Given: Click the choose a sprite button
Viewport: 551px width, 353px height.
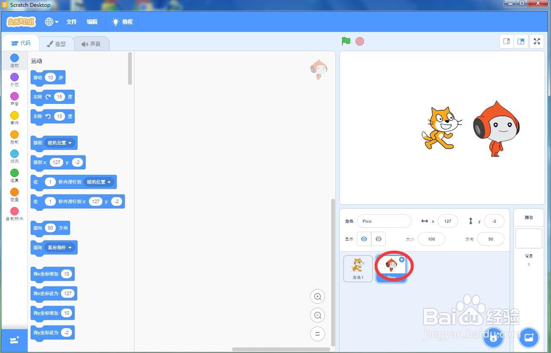Looking at the screenshot, I should (x=493, y=338).
